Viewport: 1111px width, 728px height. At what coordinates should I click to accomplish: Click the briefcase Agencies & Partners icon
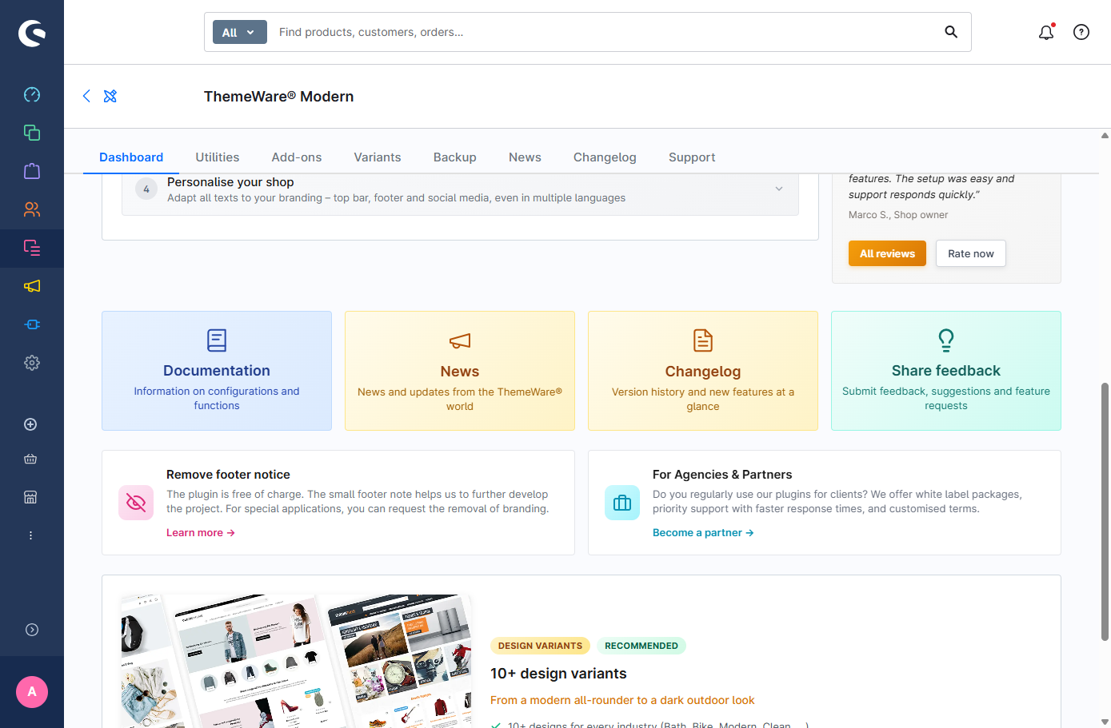(x=622, y=503)
